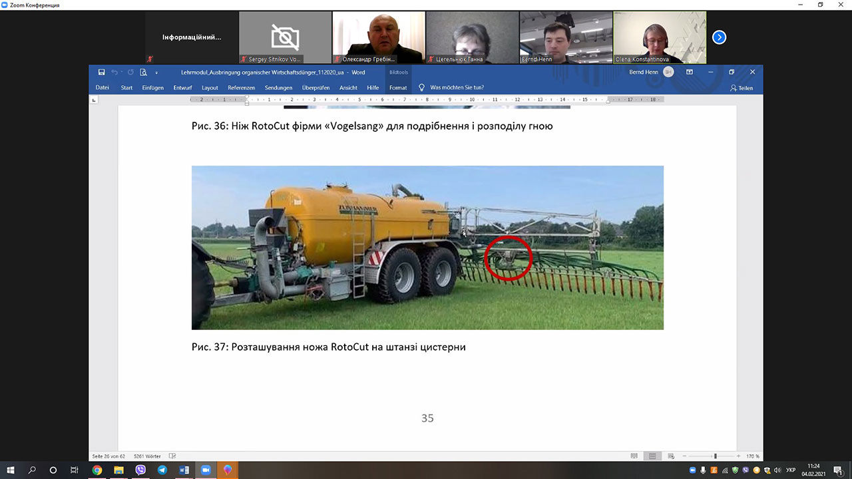
Task: Open the Überprüfen ribbon tab
Action: [x=316, y=87]
